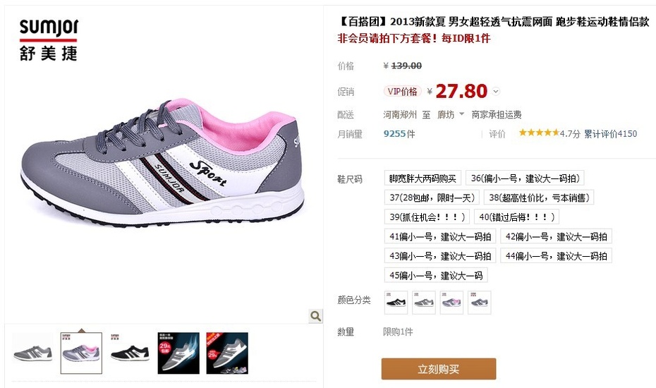Select size 36(偏小一号,建议大一码拍)
Image resolution: width=656 pixels, height=388 pixels.
525,178
